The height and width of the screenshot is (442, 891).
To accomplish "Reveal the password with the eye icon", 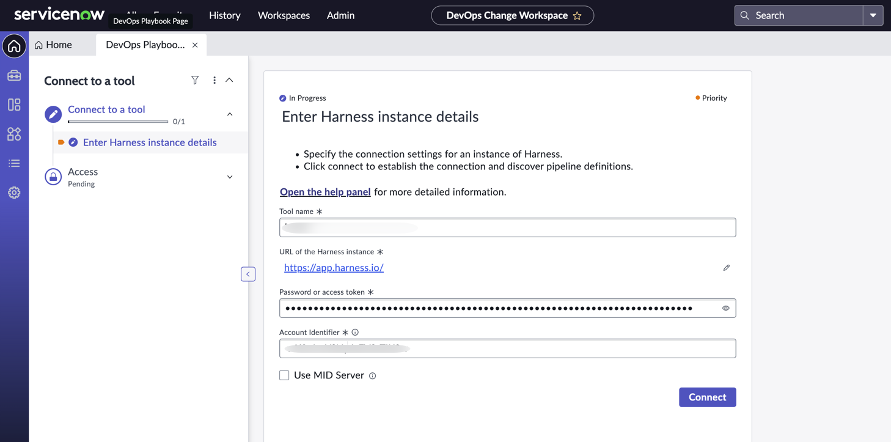I will [726, 308].
